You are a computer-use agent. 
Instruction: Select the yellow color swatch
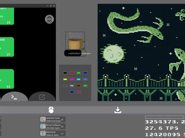[65, 79]
